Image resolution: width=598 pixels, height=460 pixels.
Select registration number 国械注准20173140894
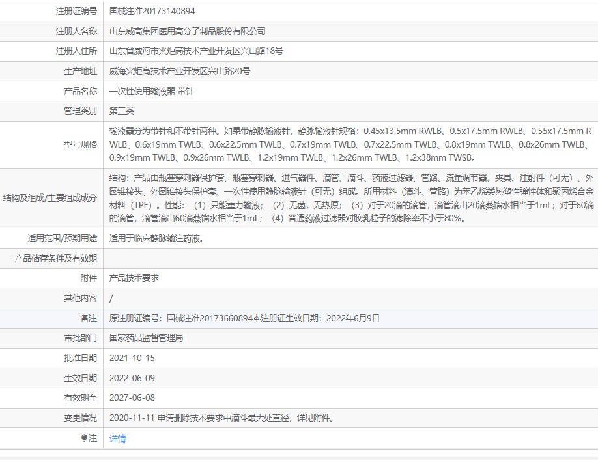click(152, 12)
